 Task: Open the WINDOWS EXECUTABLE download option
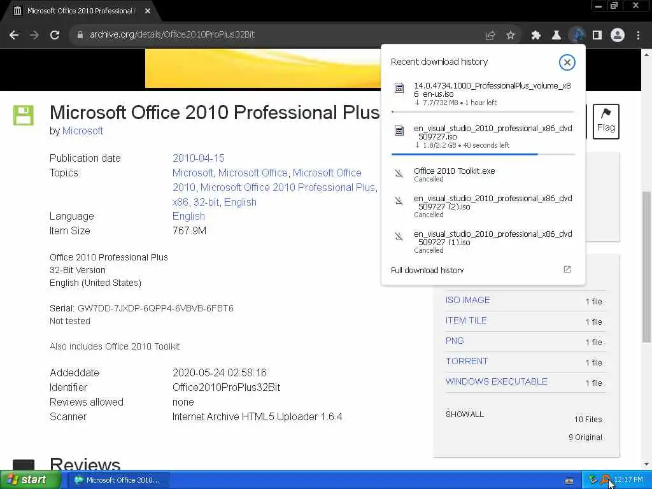click(497, 382)
